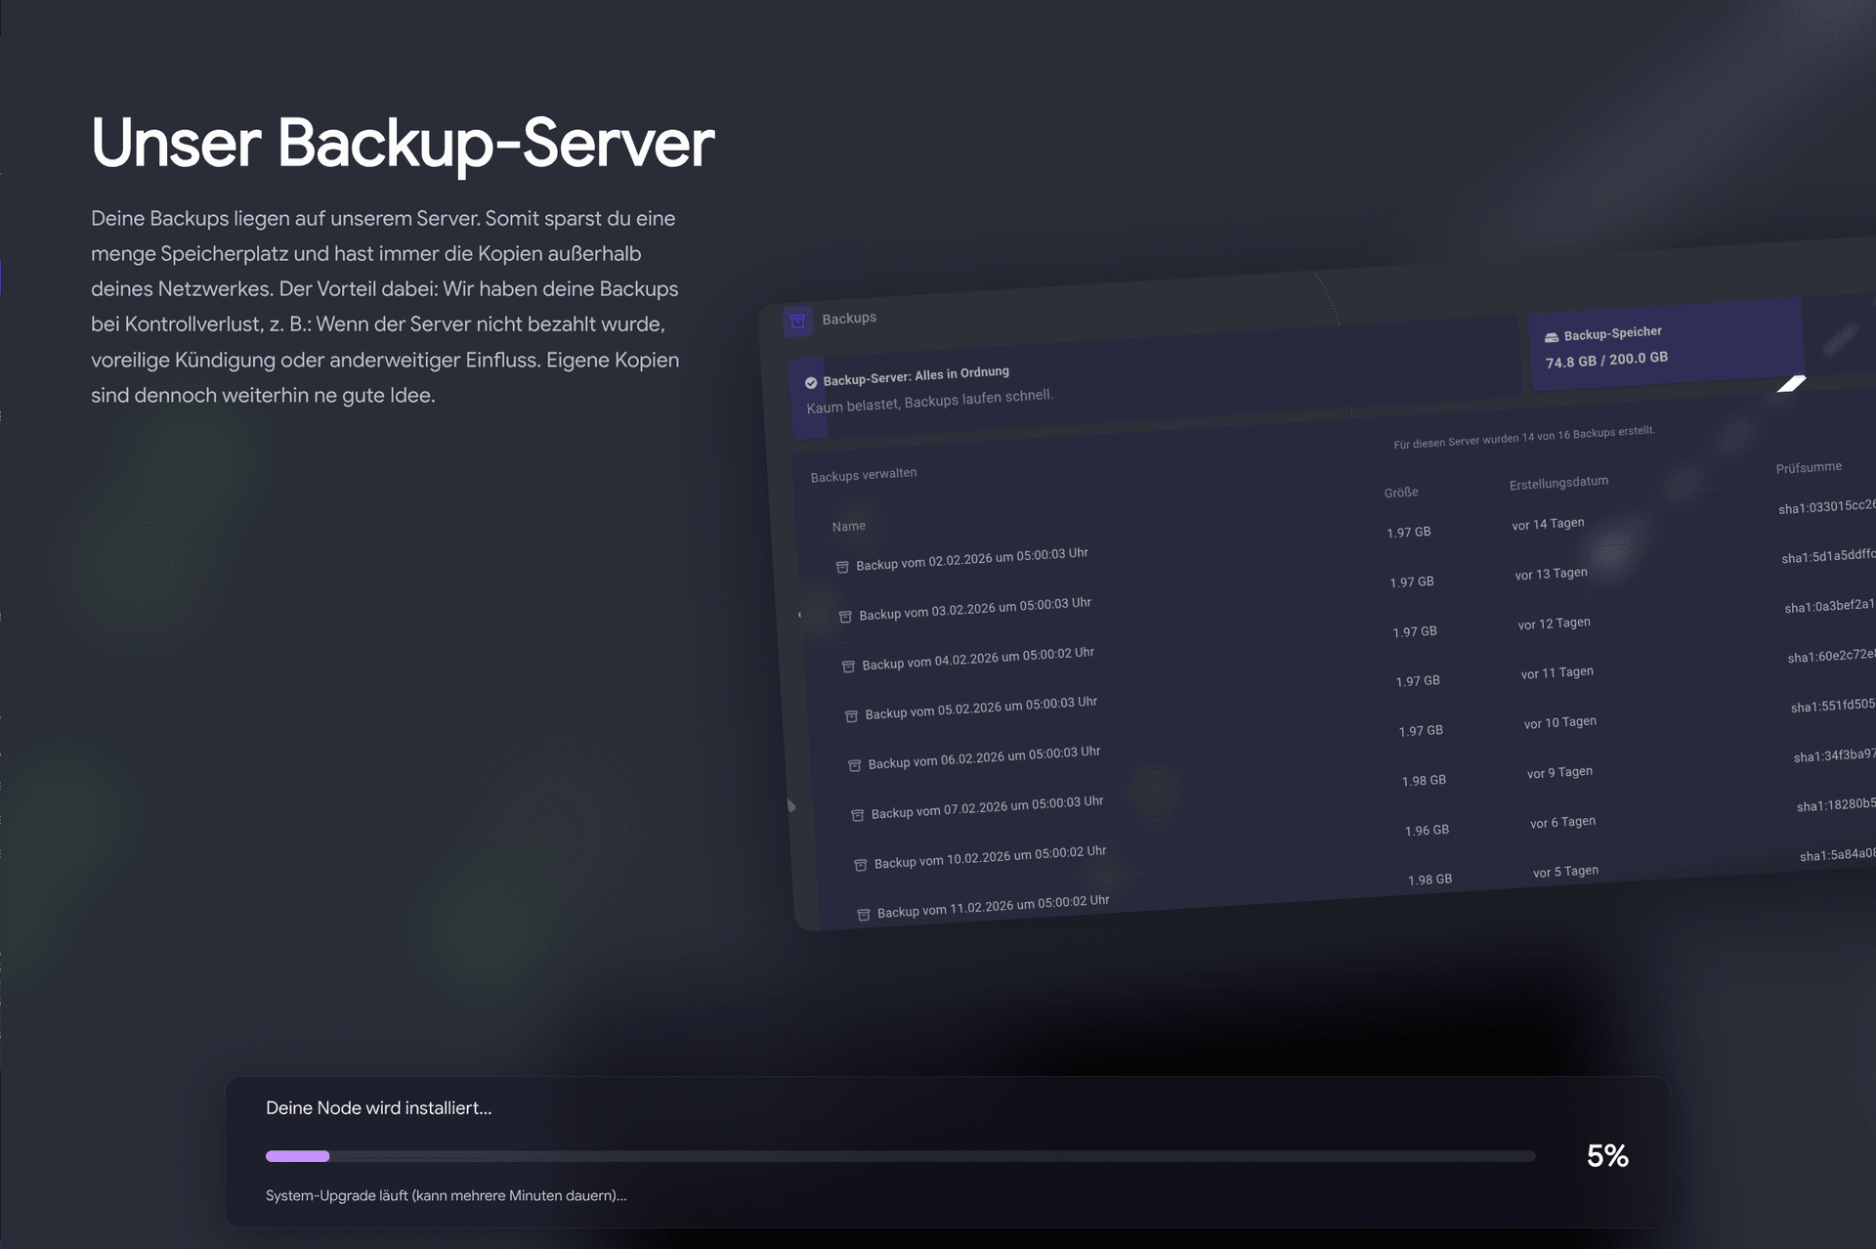Click the checkmark icon beside Backup-Server status
This screenshot has height=1249, width=1876.
pyautogui.click(x=811, y=383)
